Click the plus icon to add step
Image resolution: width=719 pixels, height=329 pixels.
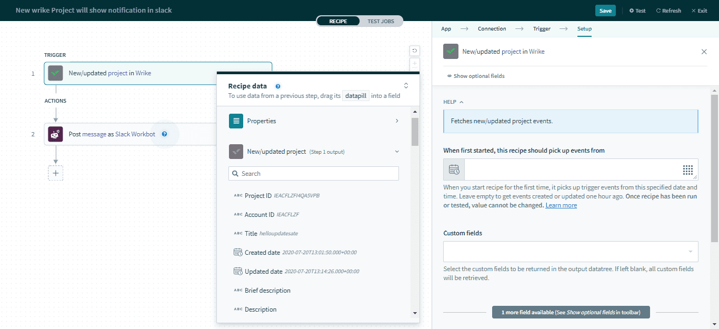point(55,173)
